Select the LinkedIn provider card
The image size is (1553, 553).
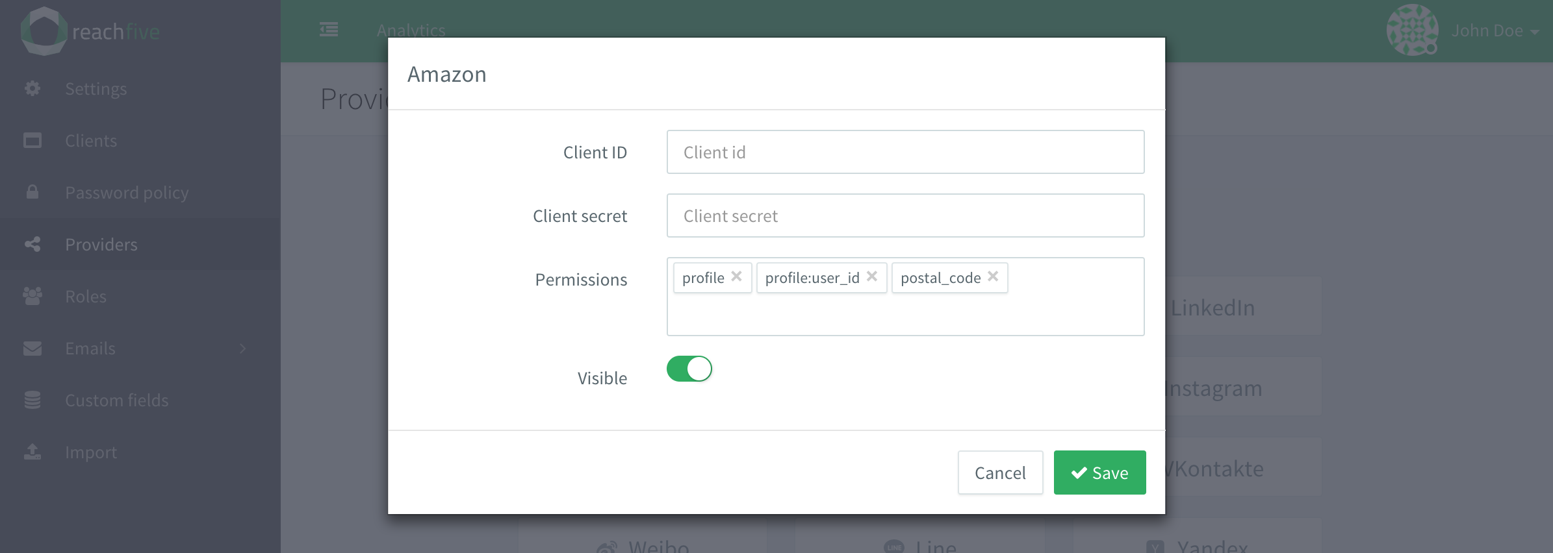(x=1243, y=306)
